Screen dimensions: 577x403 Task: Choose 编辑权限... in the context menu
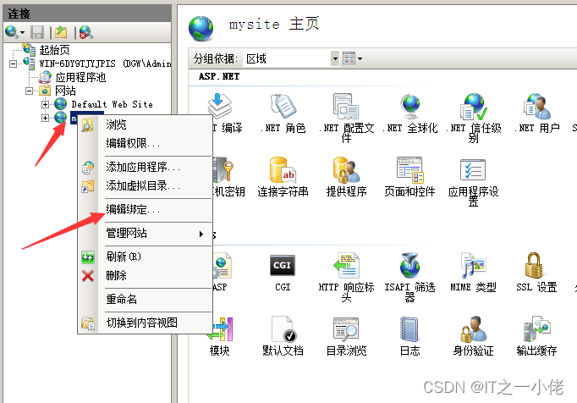click(x=145, y=143)
